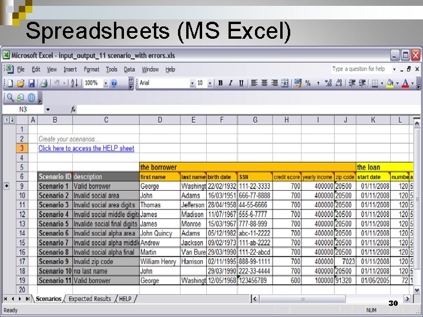Save the workbook with the floppy icon

point(32,83)
